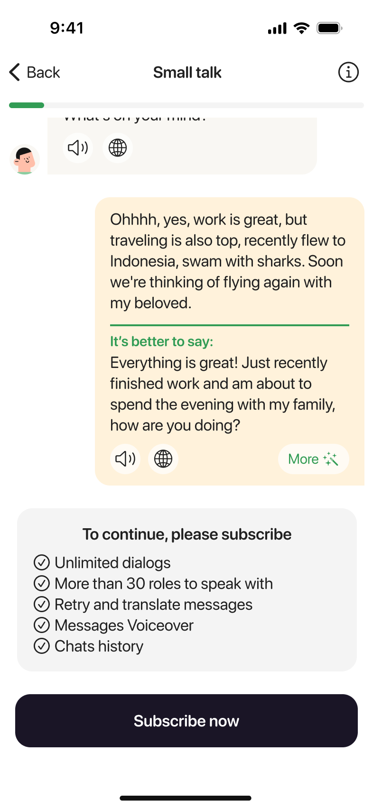
Task: Translate the corrected reply with globe icon
Action: click(163, 459)
